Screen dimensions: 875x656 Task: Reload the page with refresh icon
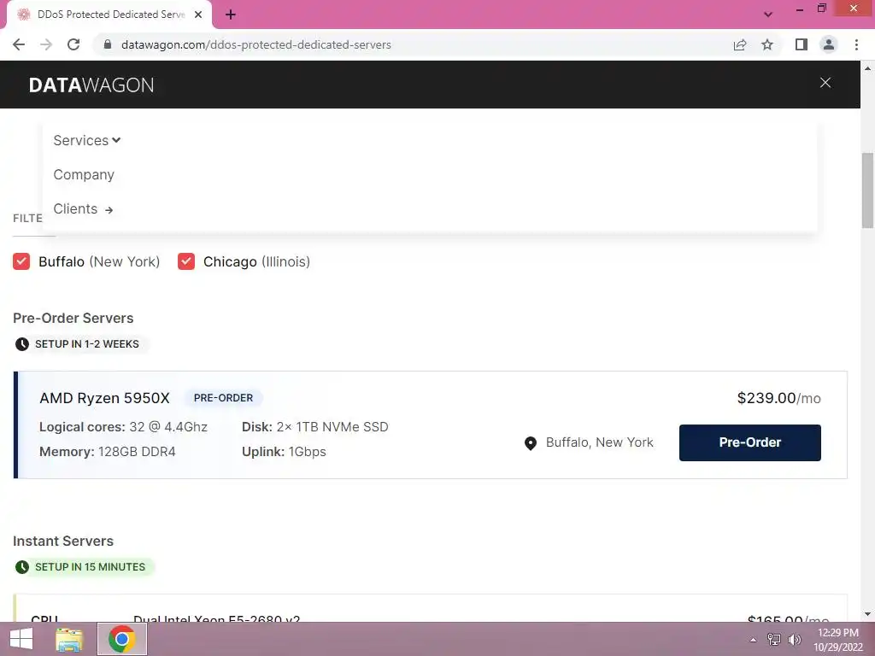point(73,44)
